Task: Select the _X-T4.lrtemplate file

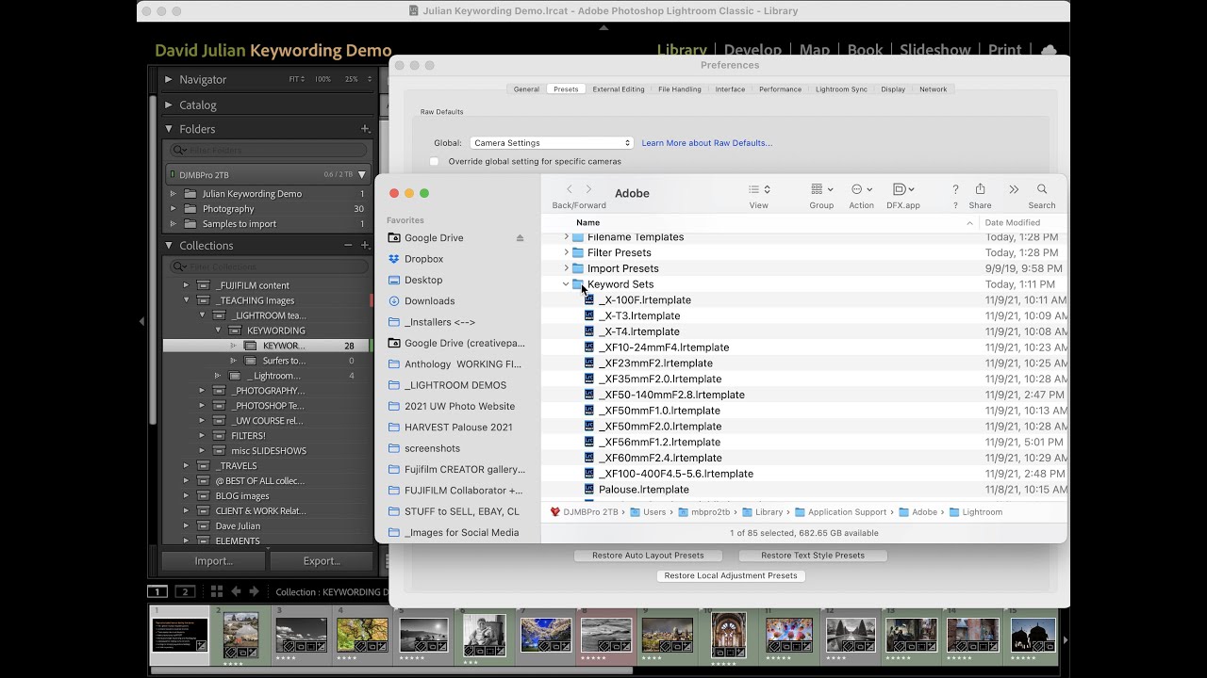Action: point(638,331)
